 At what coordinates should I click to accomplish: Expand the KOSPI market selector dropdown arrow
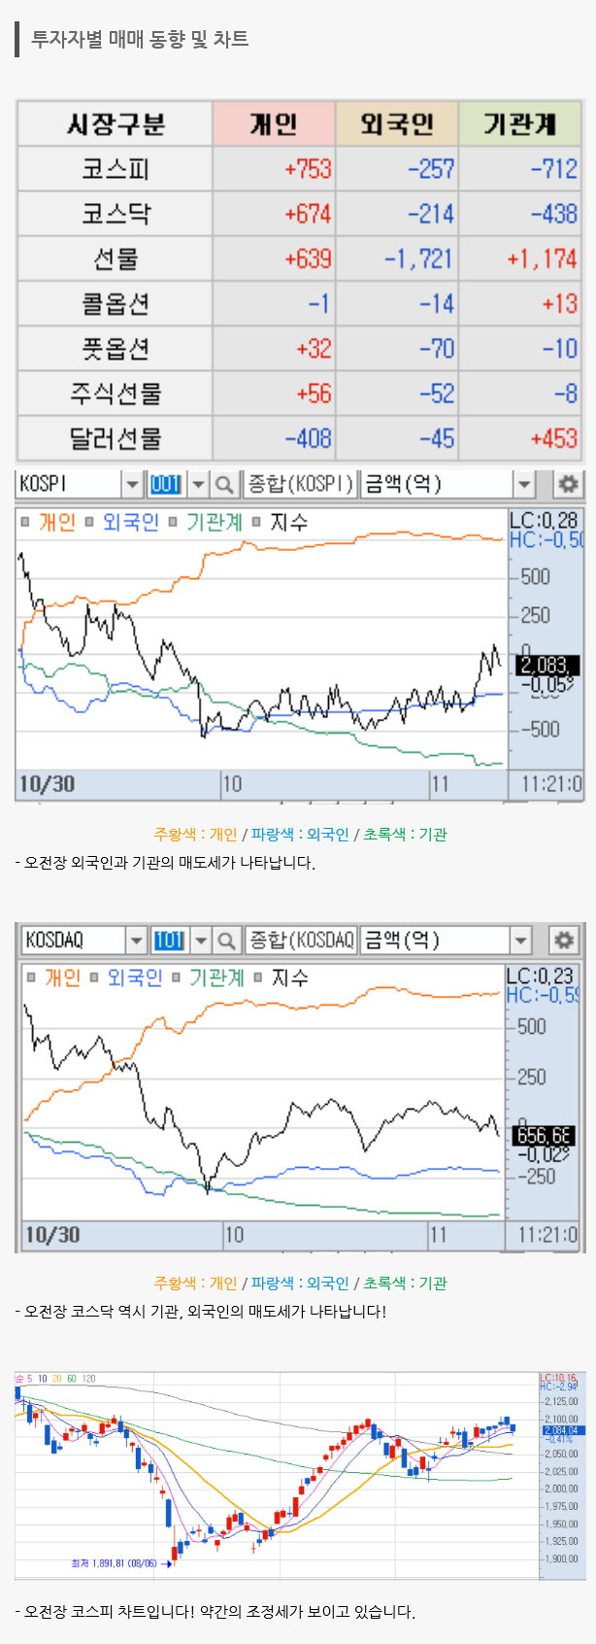point(132,484)
